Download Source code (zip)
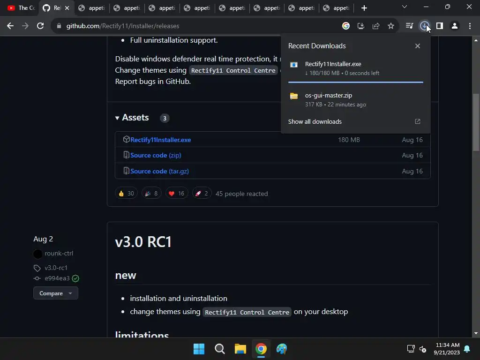The image size is (480, 360). click(156, 155)
